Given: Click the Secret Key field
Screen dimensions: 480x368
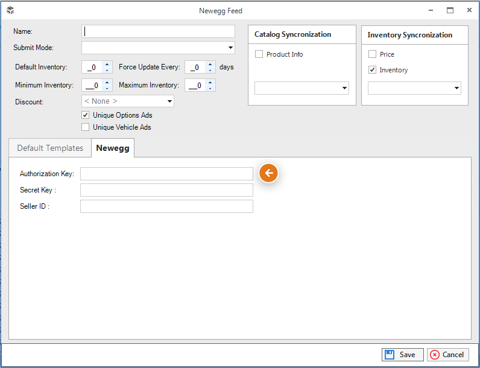Looking at the screenshot, I should (x=166, y=190).
